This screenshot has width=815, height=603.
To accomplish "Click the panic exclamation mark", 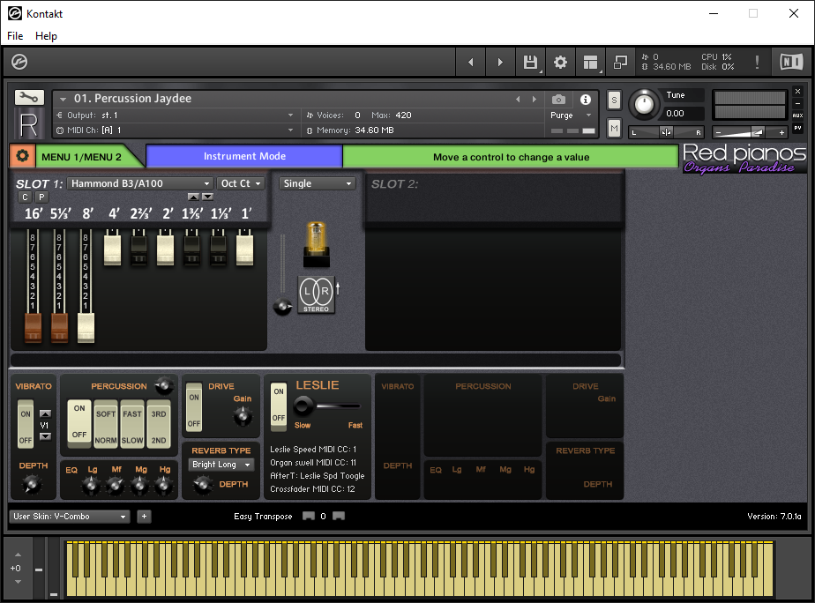I will 757,63.
